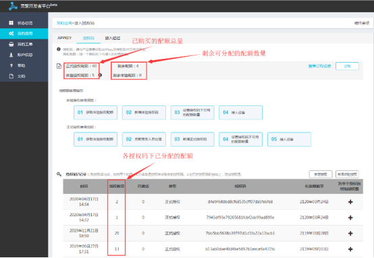374x258 pixels.
Task: Click quota count 13 in the table
Action: (x=117, y=249)
